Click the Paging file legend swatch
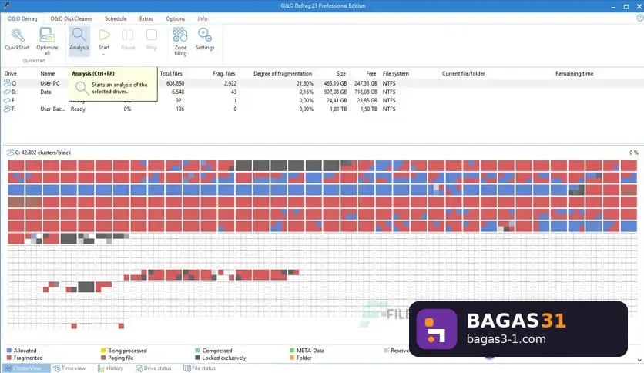Viewport: 644px width, 373px height. (x=103, y=358)
